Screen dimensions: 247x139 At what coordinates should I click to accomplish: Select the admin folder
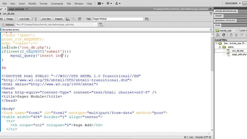231,47
